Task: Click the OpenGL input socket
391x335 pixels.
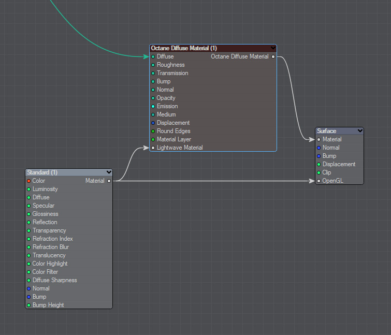Action: coord(318,181)
